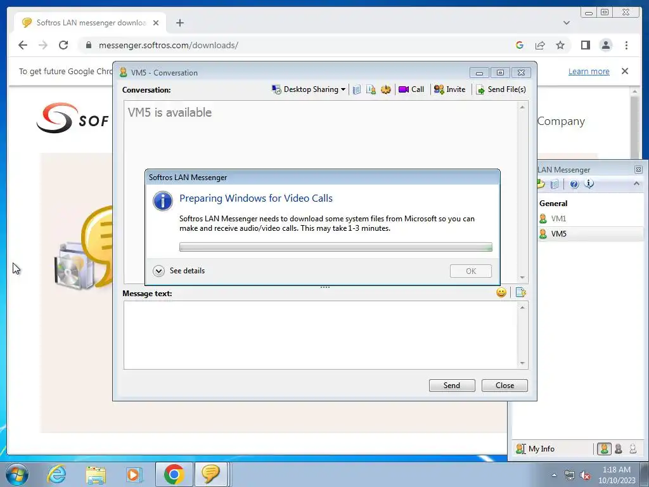Open Internet Explorer from the taskbar
The height and width of the screenshot is (487, 649).
tap(56, 474)
